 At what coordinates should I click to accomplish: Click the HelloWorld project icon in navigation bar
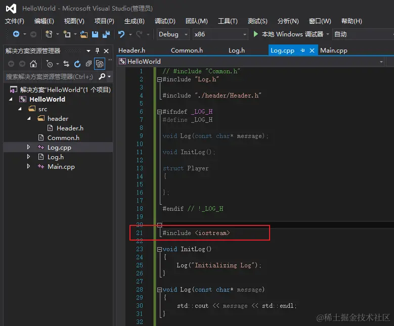click(x=122, y=61)
